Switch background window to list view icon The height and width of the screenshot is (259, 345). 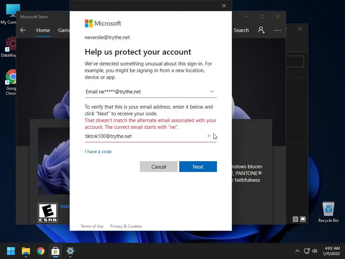pyautogui.click(x=295, y=219)
